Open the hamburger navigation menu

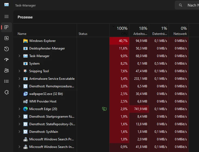coord(7,16)
